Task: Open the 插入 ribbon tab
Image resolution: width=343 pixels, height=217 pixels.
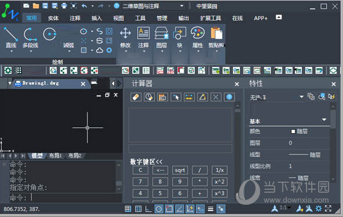Action: (x=97, y=18)
